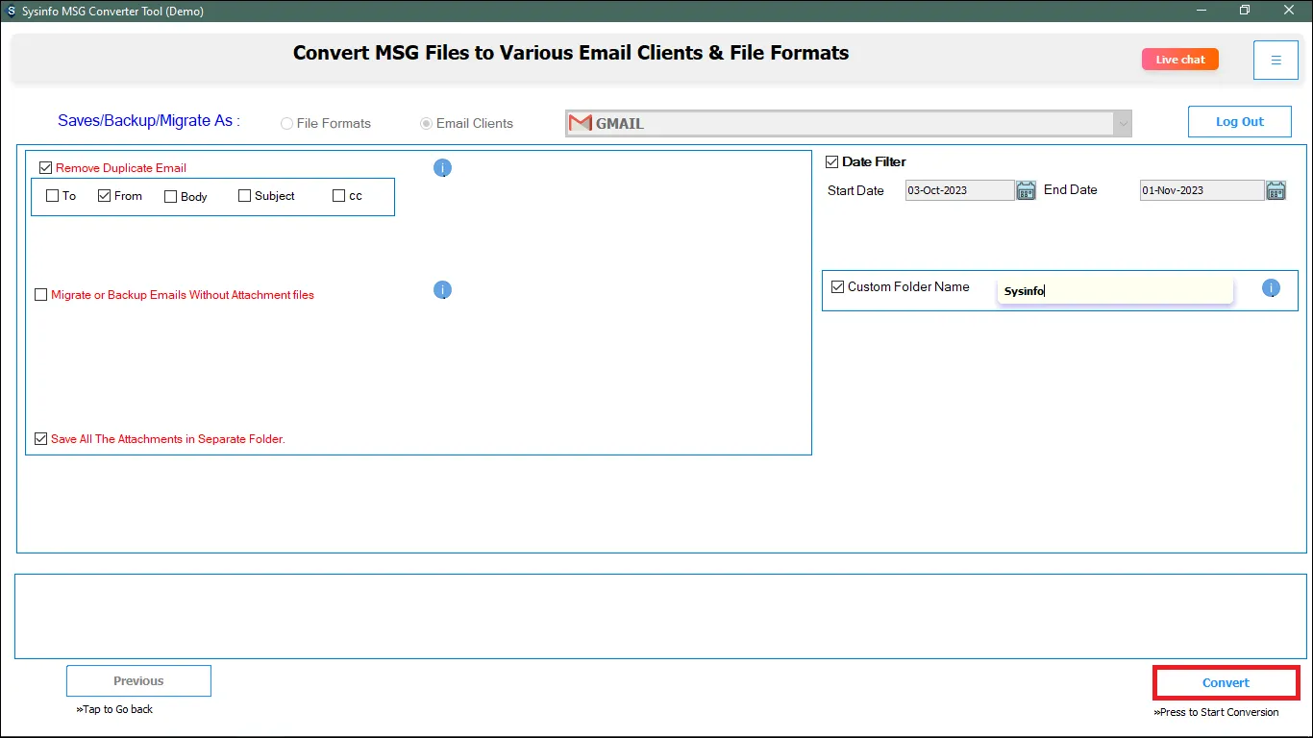Enable the Body duplicate filter checkbox
Screen dimensions: 1313x738
point(171,196)
